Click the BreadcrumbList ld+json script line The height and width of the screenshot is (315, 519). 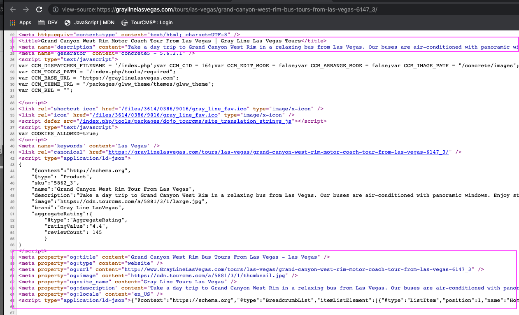[269, 300]
